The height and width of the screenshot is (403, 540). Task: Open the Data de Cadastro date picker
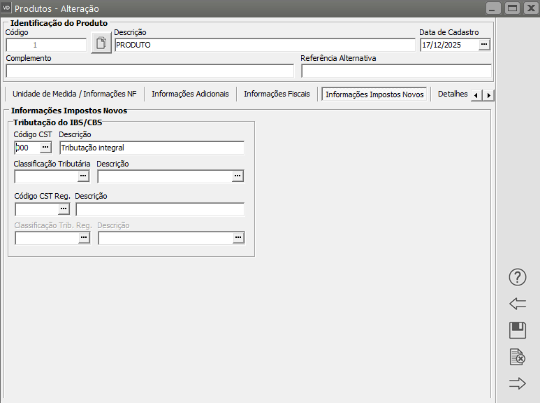(484, 45)
